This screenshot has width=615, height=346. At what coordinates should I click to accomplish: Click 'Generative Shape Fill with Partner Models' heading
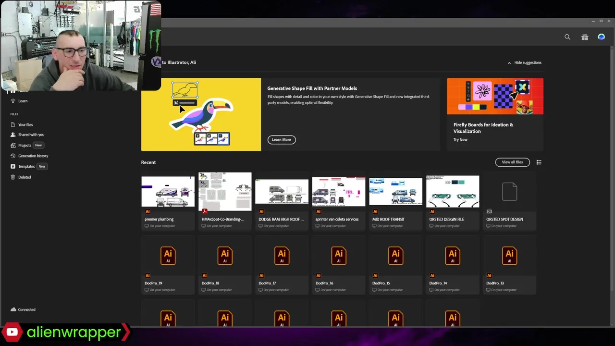312,88
